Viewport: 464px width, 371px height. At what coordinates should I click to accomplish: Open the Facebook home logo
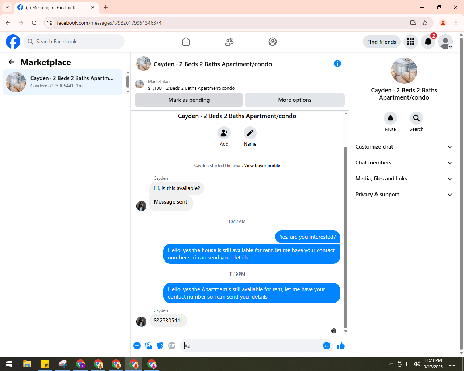coord(13,42)
